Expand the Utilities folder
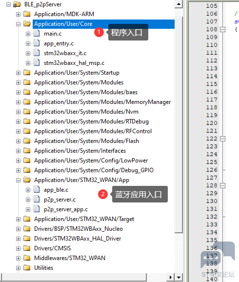This screenshot has height=282, width=239. point(18,268)
